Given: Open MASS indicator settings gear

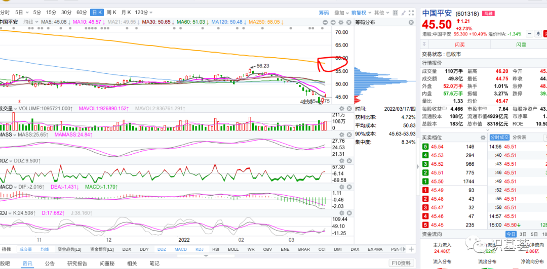Looking at the screenshot, I should [x=342, y=134].
